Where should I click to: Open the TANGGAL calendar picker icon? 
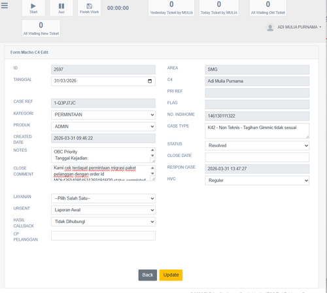coord(150,81)
